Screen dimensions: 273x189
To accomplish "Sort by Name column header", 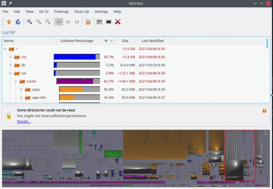I will (27, 41).
